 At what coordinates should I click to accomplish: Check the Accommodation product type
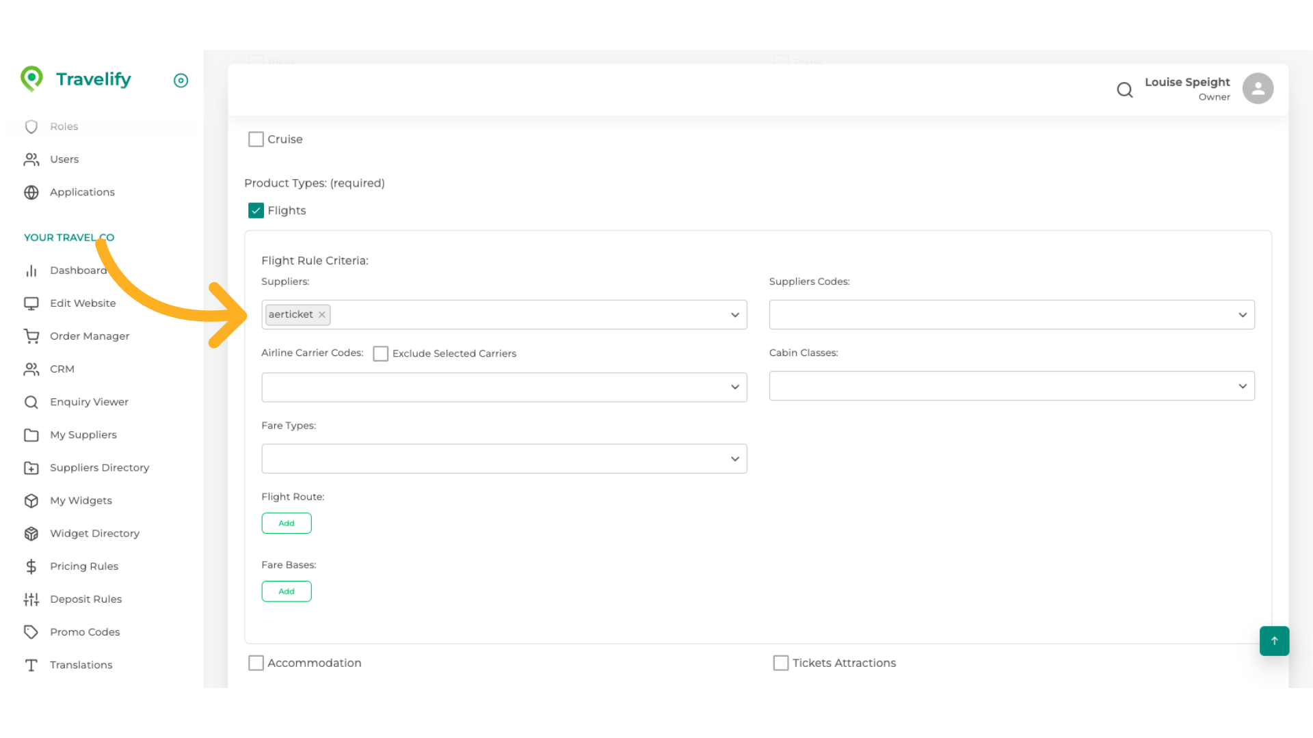coord(256,663)
